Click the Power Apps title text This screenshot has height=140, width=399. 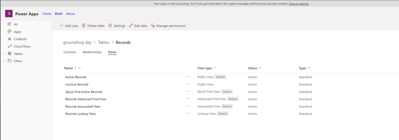pyautogui.click(x=27, y=14)
